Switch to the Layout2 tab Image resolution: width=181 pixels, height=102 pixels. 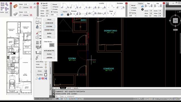tap(76, 88)
